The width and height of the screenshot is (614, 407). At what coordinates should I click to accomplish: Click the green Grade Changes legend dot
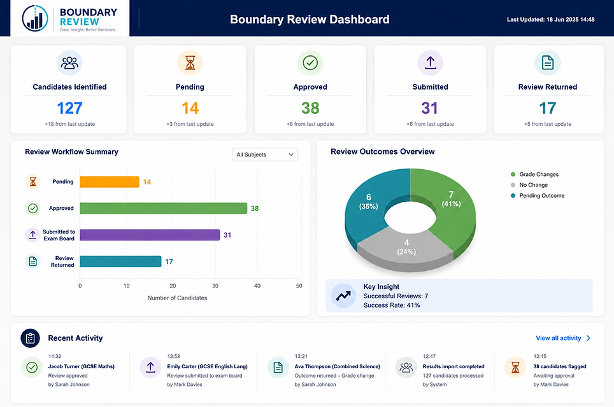click(x=513, y=174)
